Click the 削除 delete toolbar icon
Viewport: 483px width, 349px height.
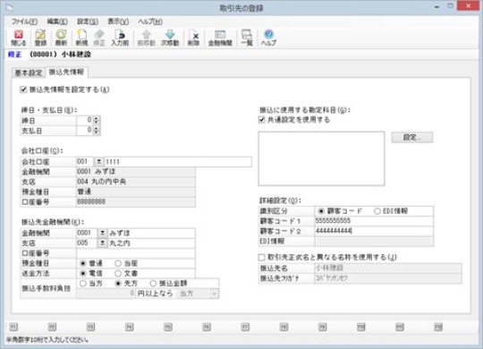(x=194, y=38)
